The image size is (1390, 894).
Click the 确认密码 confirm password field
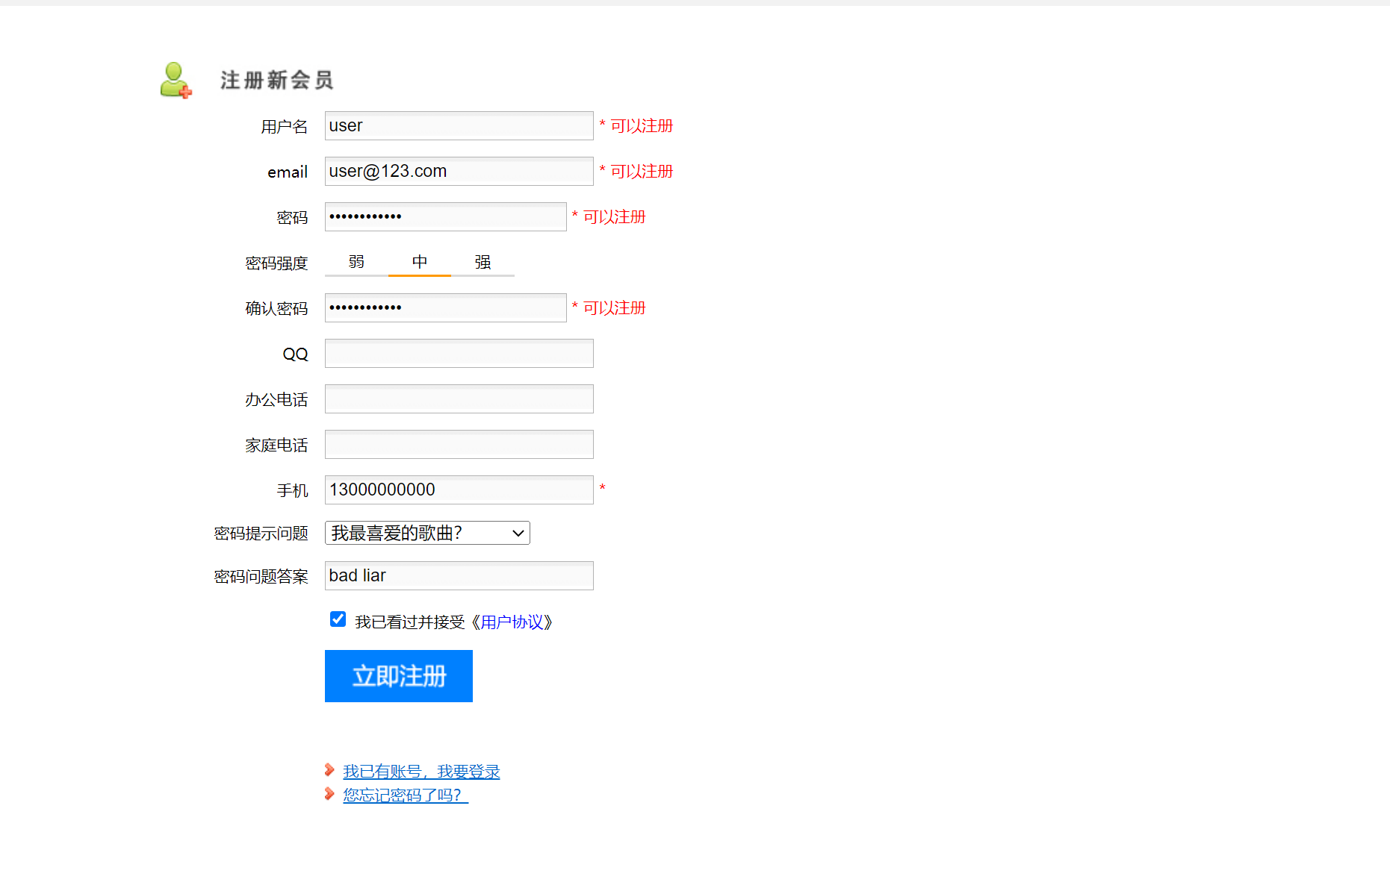[445, 308]
